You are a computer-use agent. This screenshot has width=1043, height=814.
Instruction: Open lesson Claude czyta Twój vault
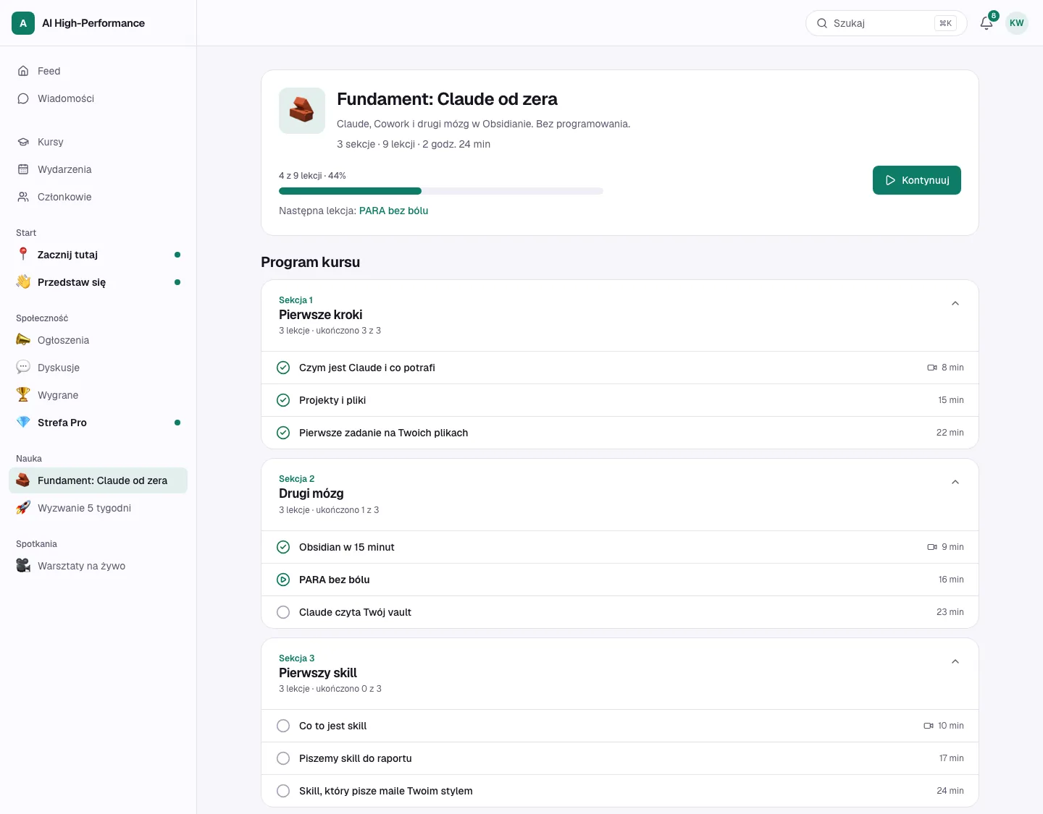click(x=619, y=612)
